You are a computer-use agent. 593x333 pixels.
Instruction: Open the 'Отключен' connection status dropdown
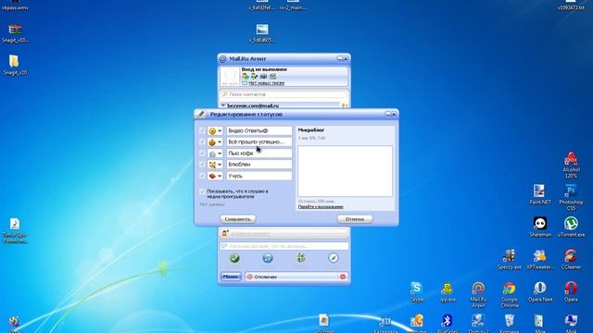click(296, 277)
